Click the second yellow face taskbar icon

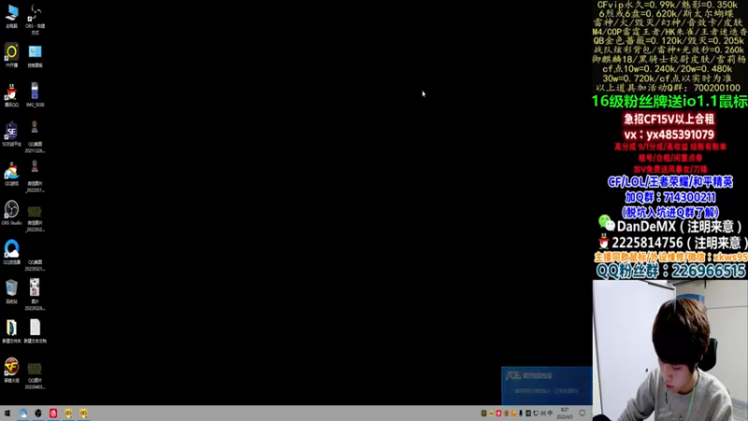coord(84,414)
